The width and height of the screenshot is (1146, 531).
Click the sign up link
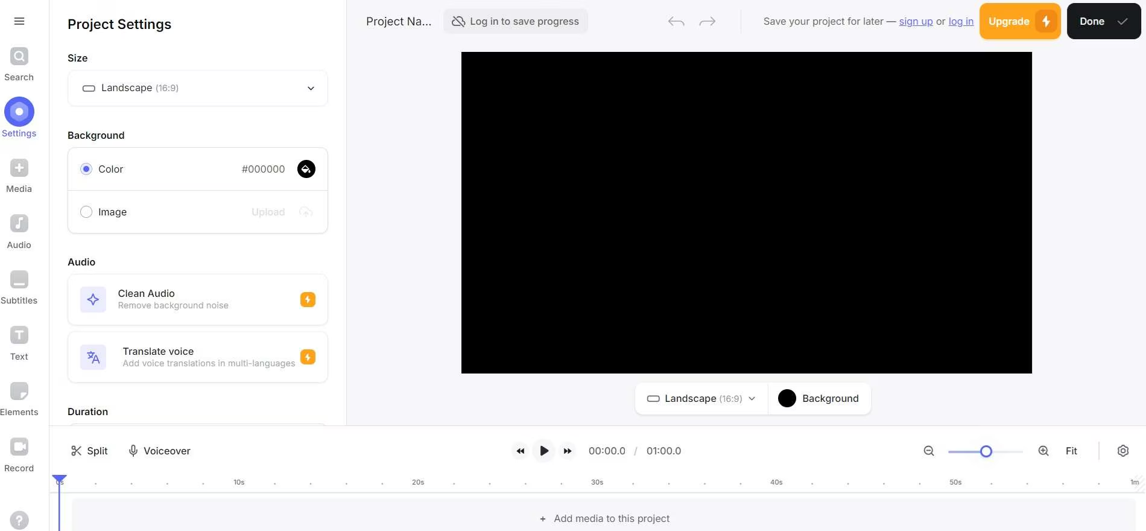[916, 21]
